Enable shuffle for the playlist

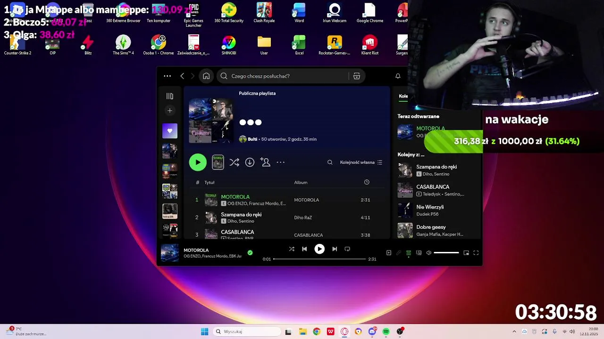(x=234, y=162)
